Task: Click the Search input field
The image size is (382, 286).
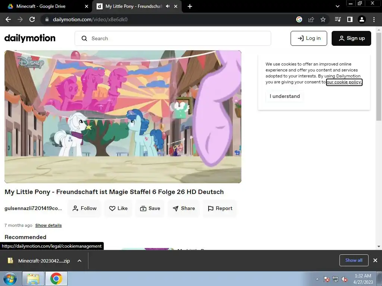Action: click(x=173, y=38)
